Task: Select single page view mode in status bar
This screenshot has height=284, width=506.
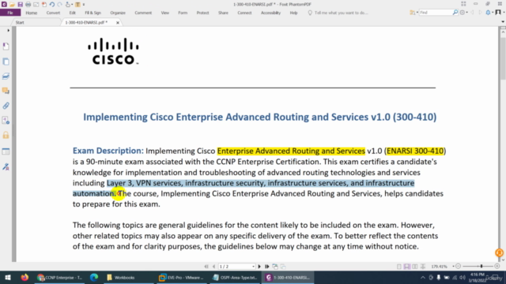Action: coord(399,267)
